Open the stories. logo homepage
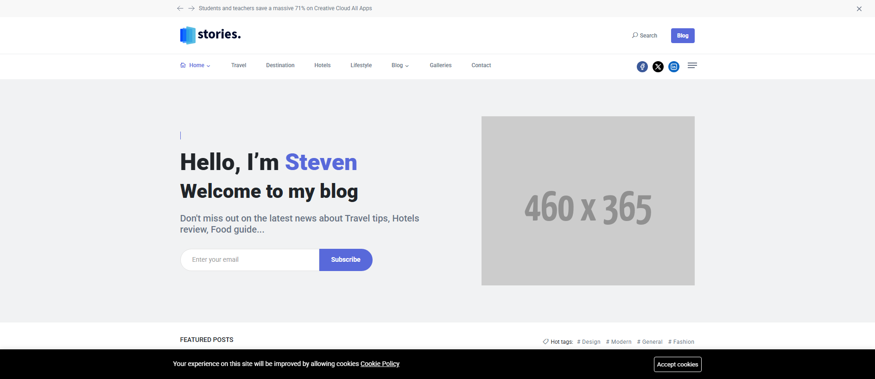This screenshot has width=875, height=379. [210, 35]
